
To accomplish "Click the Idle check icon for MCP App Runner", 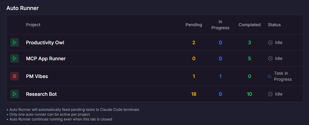I will coord(270,58).
